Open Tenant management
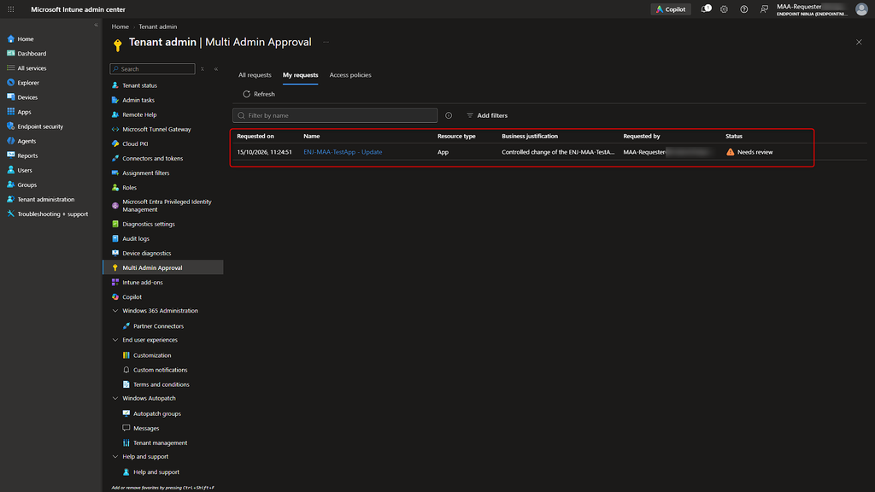 [x=160, y=442]
